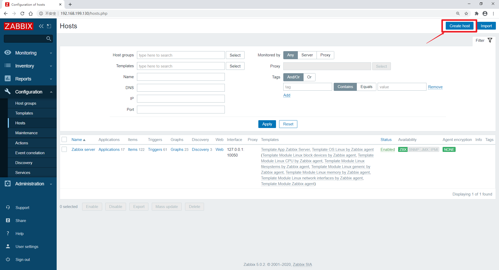
Task: Expand the Administration menu chevron
Action: [x=51, y=184]
